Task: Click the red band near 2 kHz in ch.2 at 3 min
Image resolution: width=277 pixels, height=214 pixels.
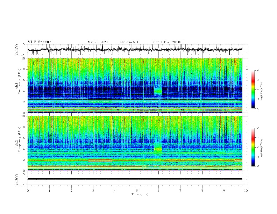Action: [100, 160]
